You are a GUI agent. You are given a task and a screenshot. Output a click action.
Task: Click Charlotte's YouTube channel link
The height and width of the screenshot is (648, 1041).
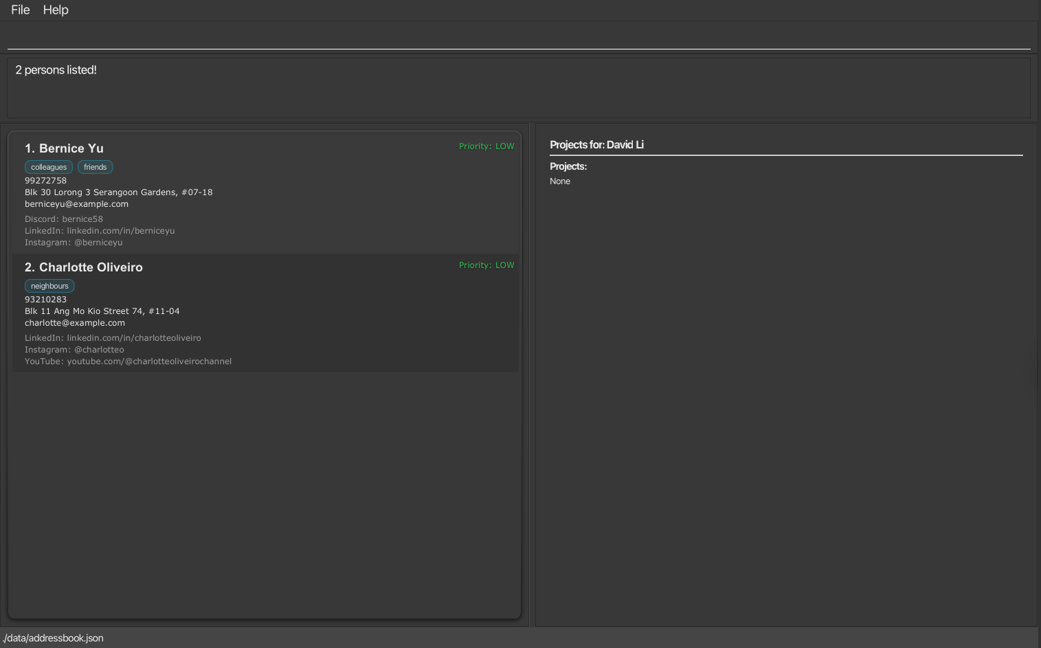point(128,361)
